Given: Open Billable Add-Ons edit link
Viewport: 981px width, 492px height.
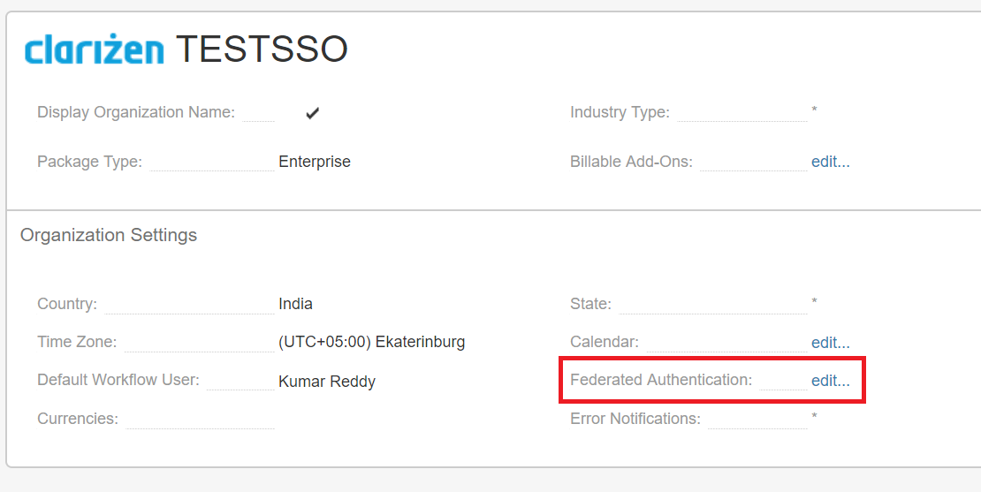Looking at the screenshot, I should coord(830,162).
